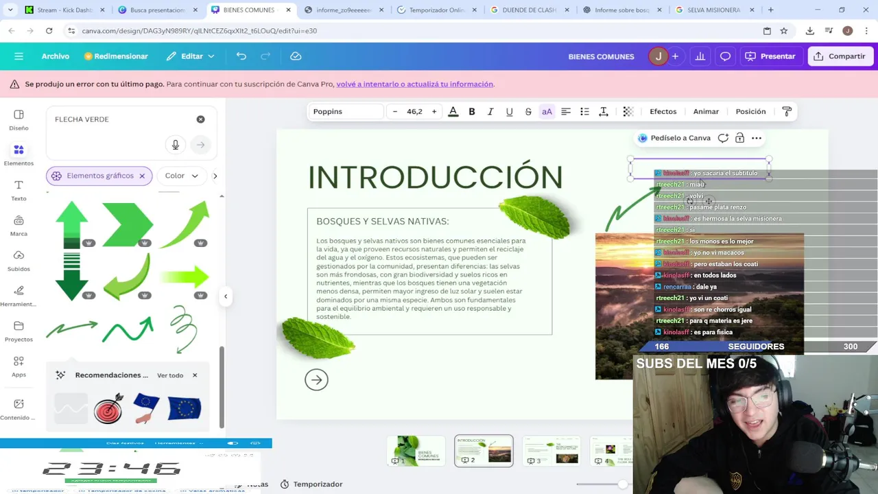Select the green chevron arrow element

[128, 224]
